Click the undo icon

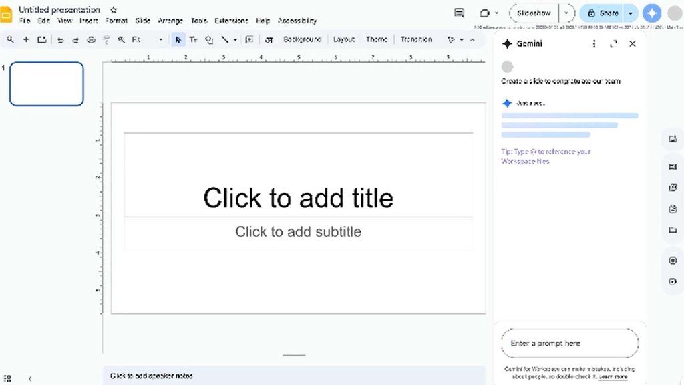(60, 39)
